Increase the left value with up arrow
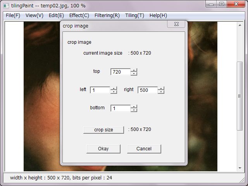Viewport: 248px width, 186px height. coord(114,88)
